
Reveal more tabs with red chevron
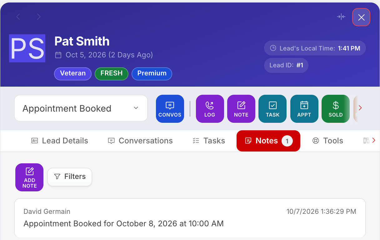(374, 141)
